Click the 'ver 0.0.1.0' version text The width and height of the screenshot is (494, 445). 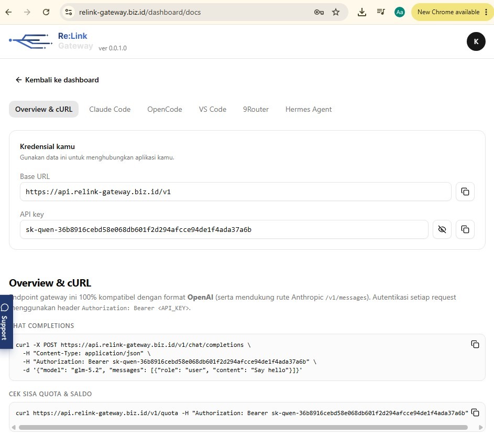tap(113, 48)
